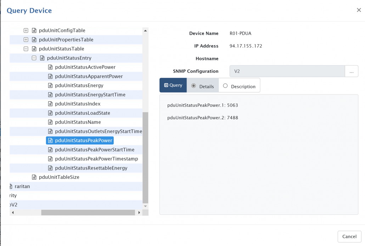The height and width of the screenshot is (246, 365).
Task: Click file icon beside pduUnitTableSize
Action: pyautogui.click(x=34, y=177)
